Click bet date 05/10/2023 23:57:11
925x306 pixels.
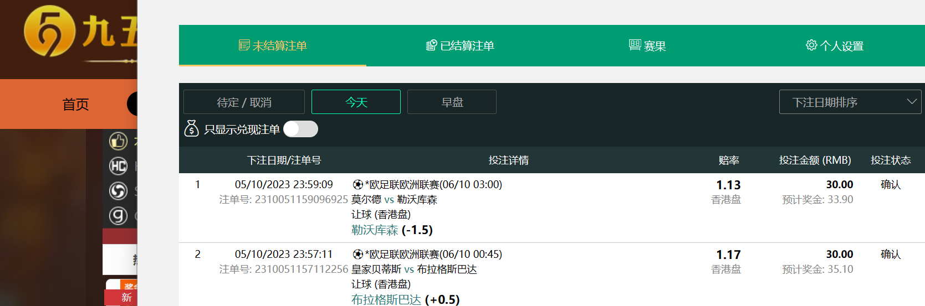pos(284,254)
